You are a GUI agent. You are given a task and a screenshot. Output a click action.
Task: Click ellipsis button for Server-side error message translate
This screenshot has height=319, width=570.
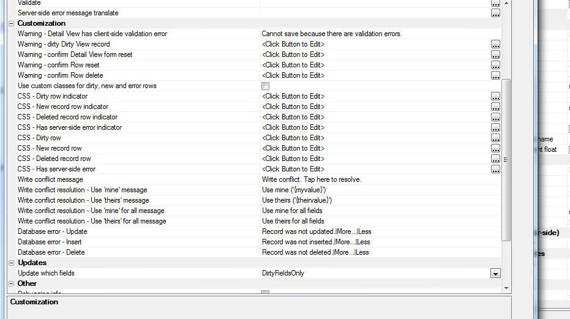(495, 13)
